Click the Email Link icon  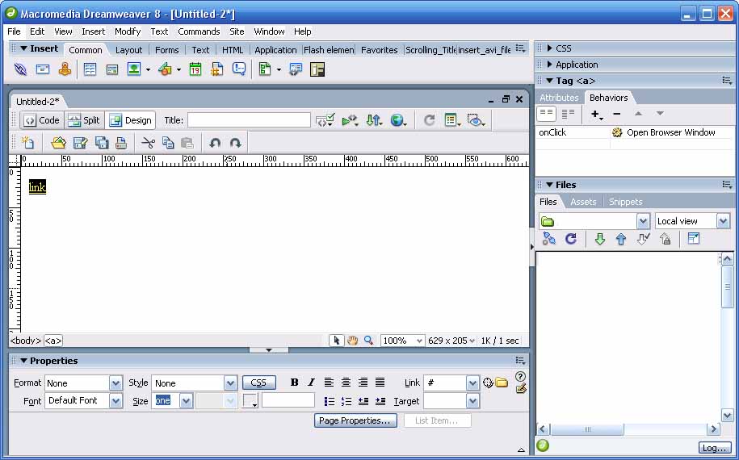[43, 69]
